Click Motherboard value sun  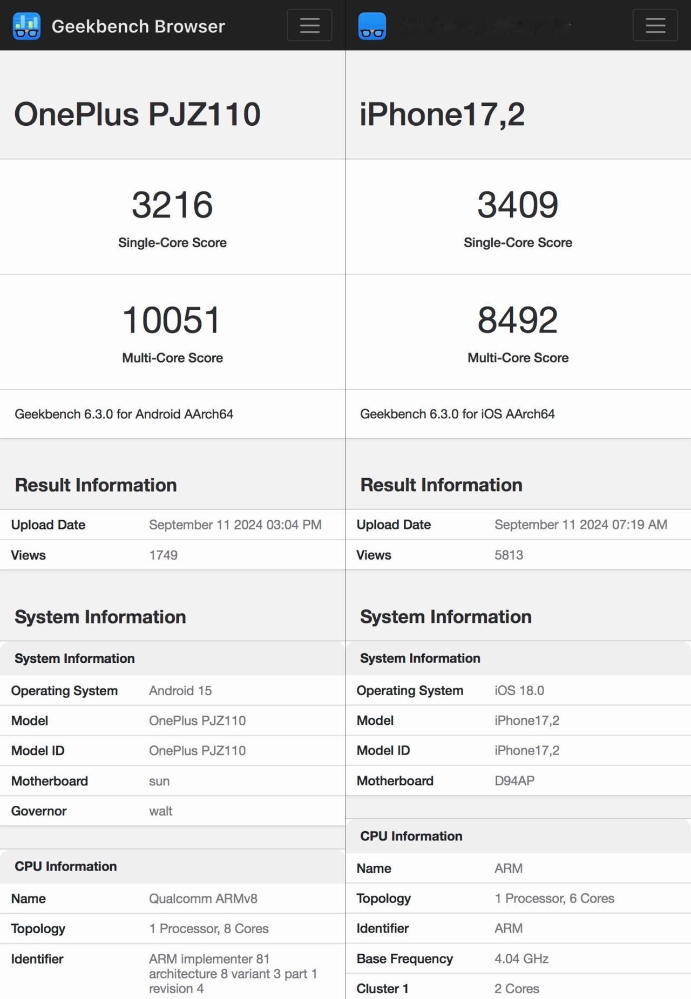click(159, 781)
